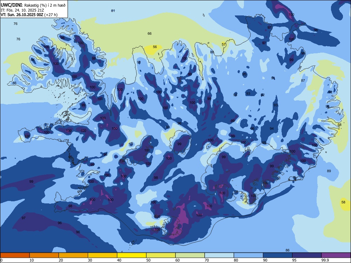Click 'Rakastig (%) í 2 m hæð' header text

point(45,5)
